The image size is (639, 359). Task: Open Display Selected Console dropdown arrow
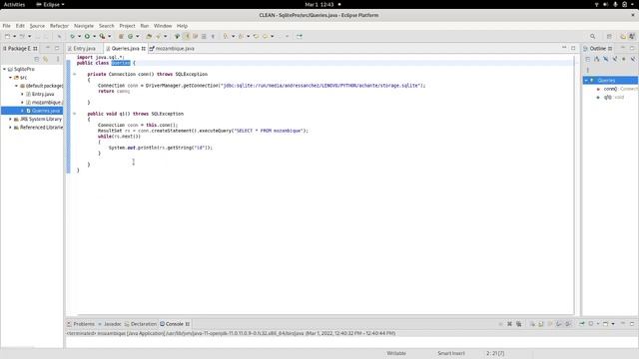598,324
